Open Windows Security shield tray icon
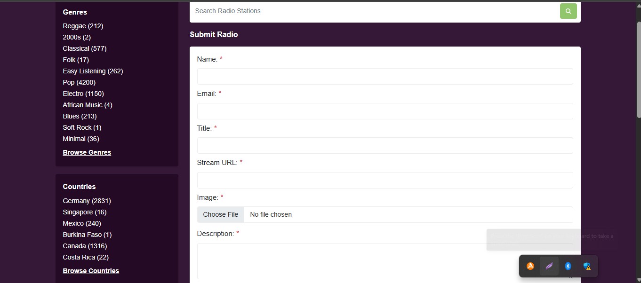The height and width of the screenshot is (283, 641). coord(587,266)
